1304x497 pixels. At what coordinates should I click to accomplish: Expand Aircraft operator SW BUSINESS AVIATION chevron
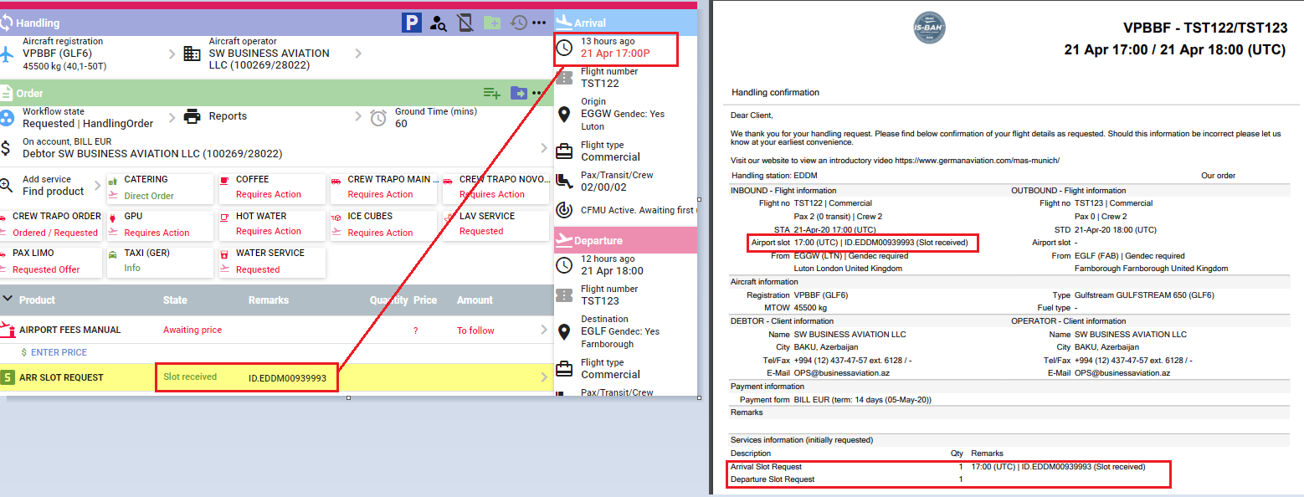click(x=358, y=54)
